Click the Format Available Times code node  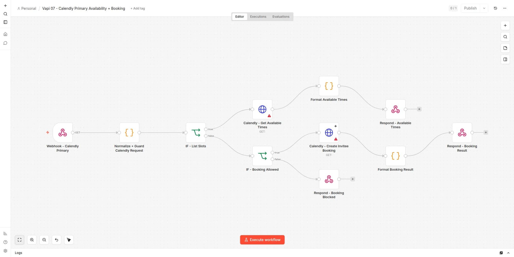pyautogui.click(x=329, y=86)
